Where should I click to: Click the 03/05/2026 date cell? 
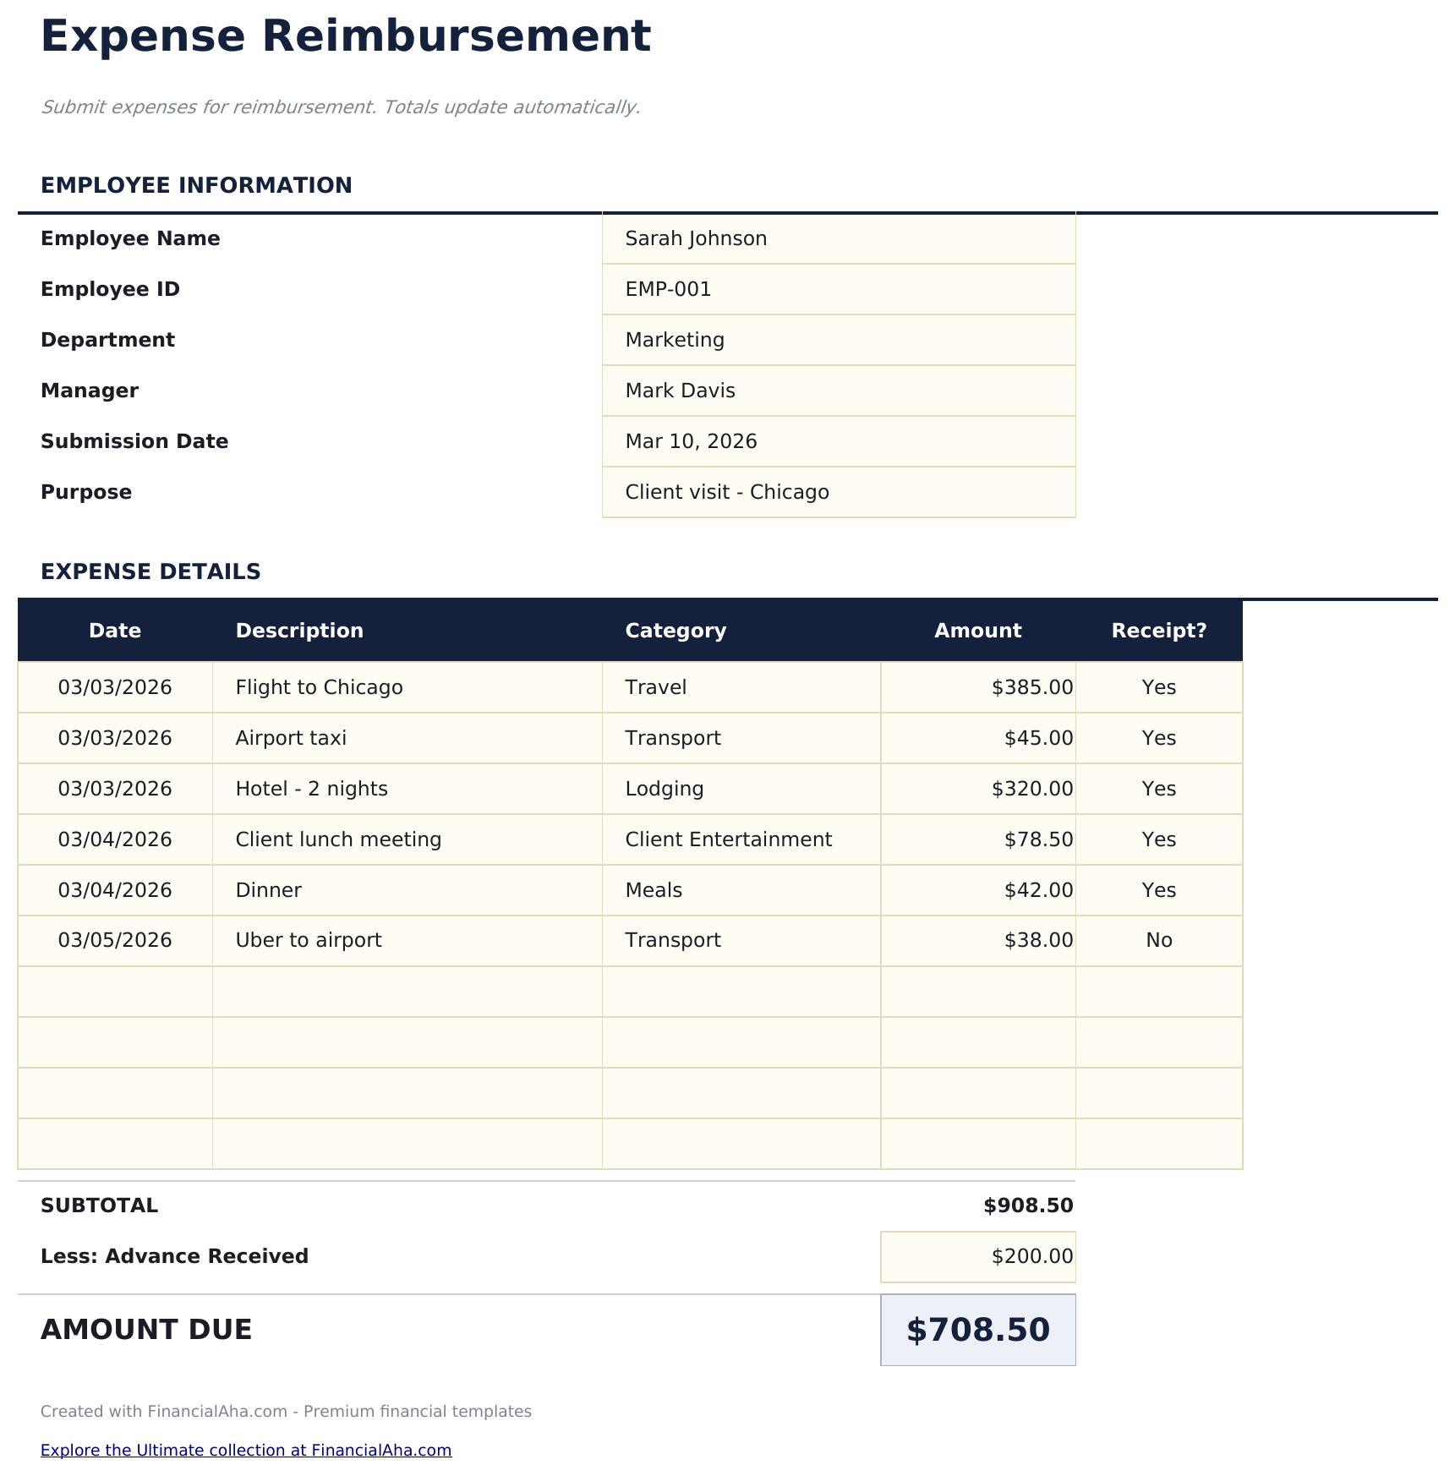tap(115, 940)
